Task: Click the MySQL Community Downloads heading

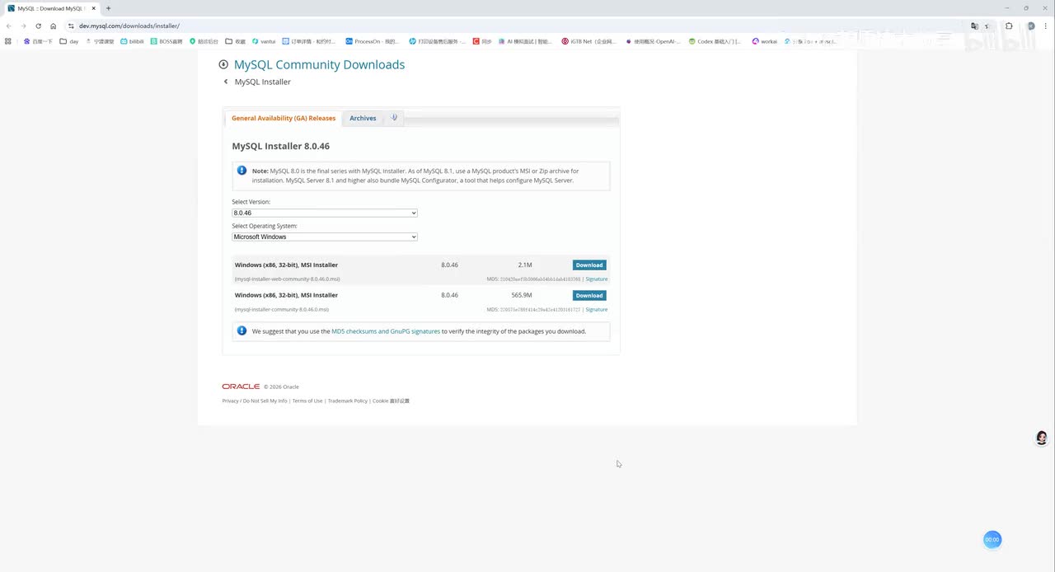Action: (319, 64)
